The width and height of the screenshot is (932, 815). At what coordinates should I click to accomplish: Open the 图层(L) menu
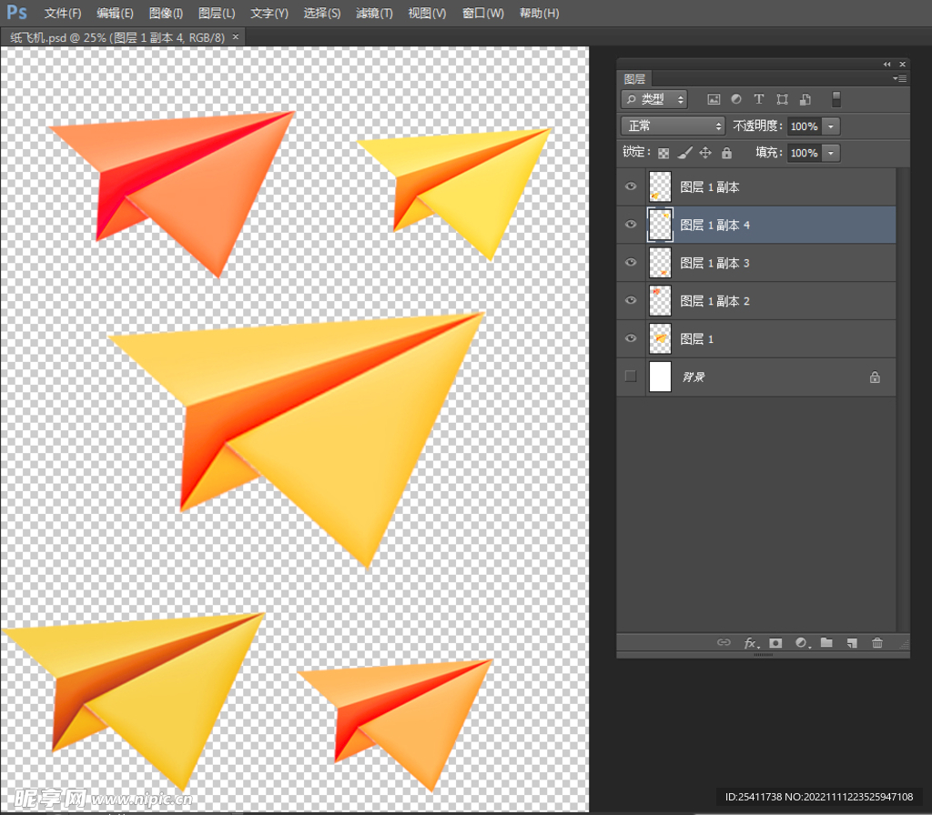[x=217, y=13]
